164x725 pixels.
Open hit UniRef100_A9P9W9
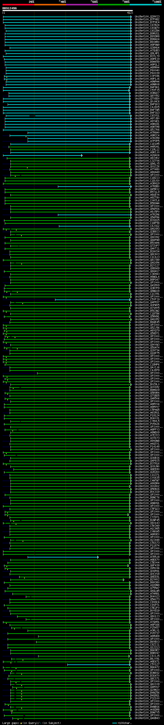click(147, 45)
